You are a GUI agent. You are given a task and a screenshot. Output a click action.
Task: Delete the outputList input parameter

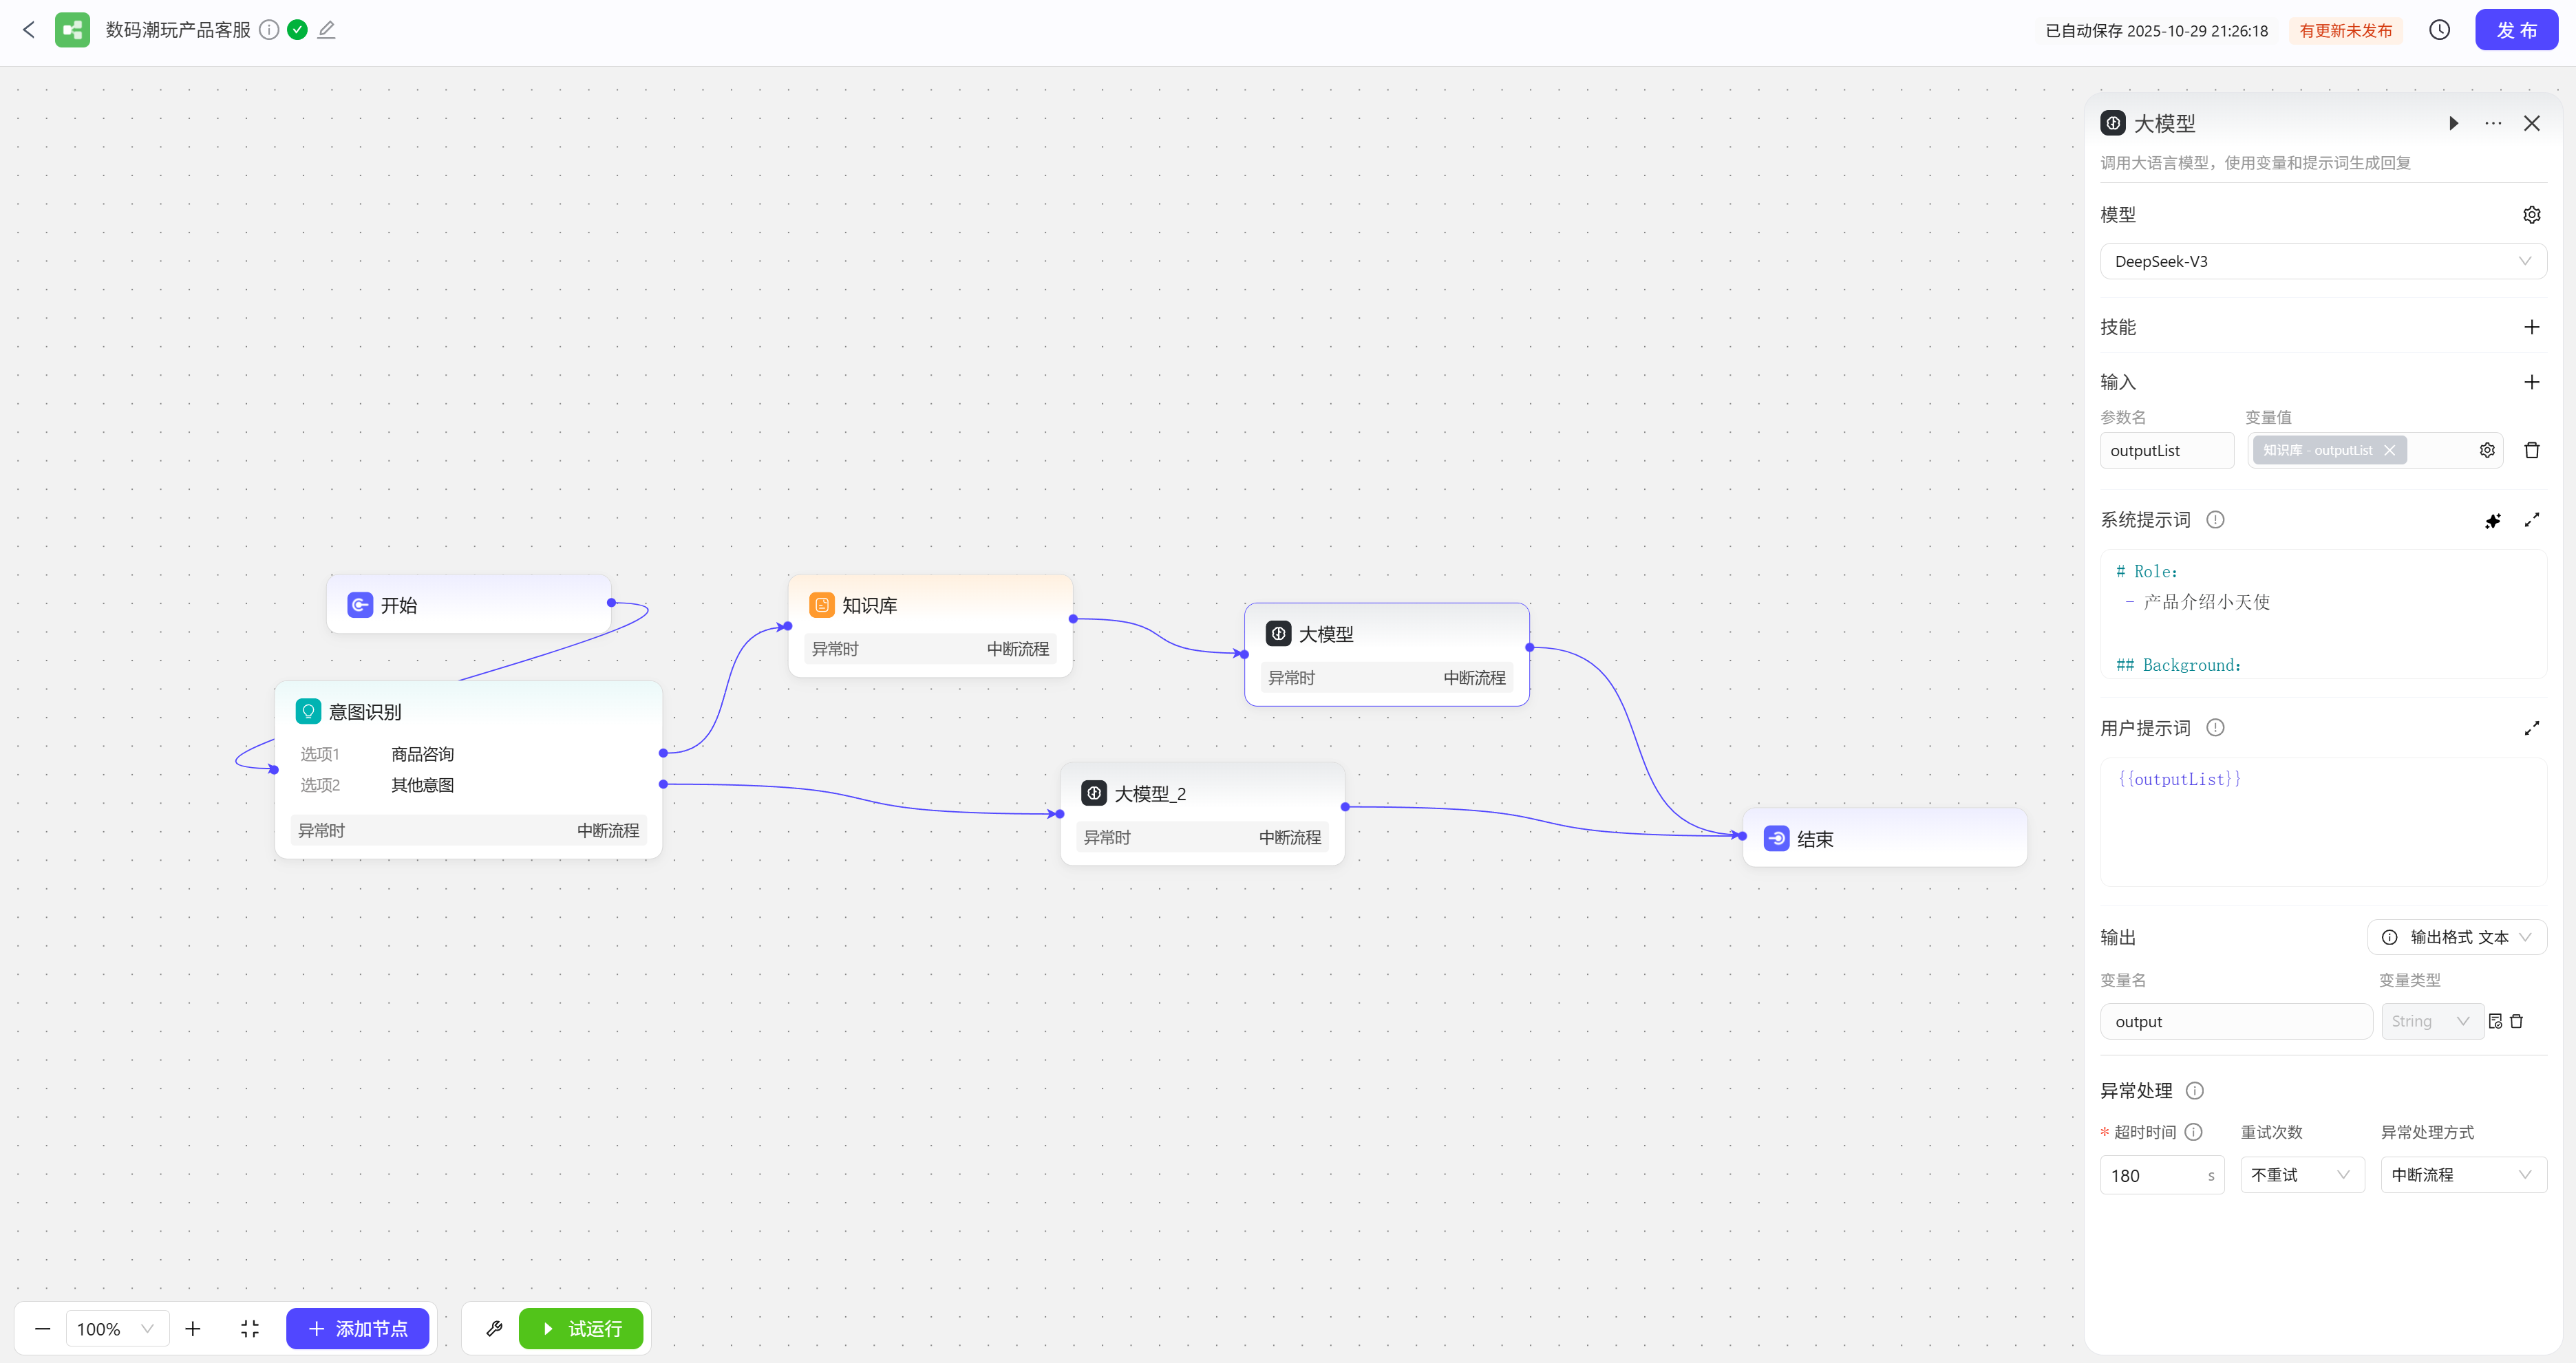2531,450
